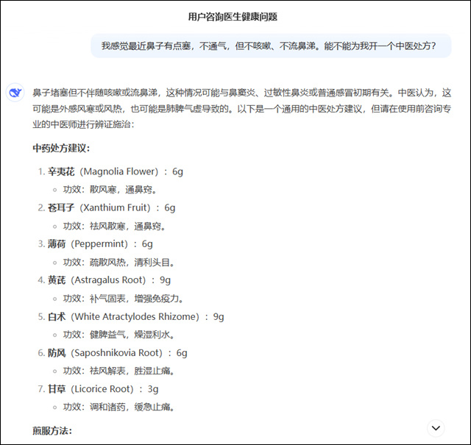The height and width of the screenshot is (445, 471).
Task: Select the list item 苍耳子 (Xanthium Fruit)
Action: 106,207
